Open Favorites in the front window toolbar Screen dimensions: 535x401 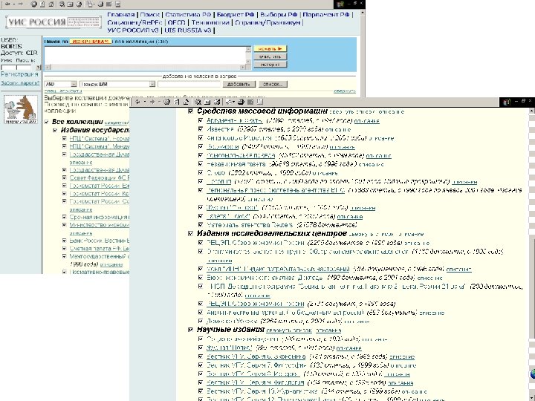pos(207,102)
